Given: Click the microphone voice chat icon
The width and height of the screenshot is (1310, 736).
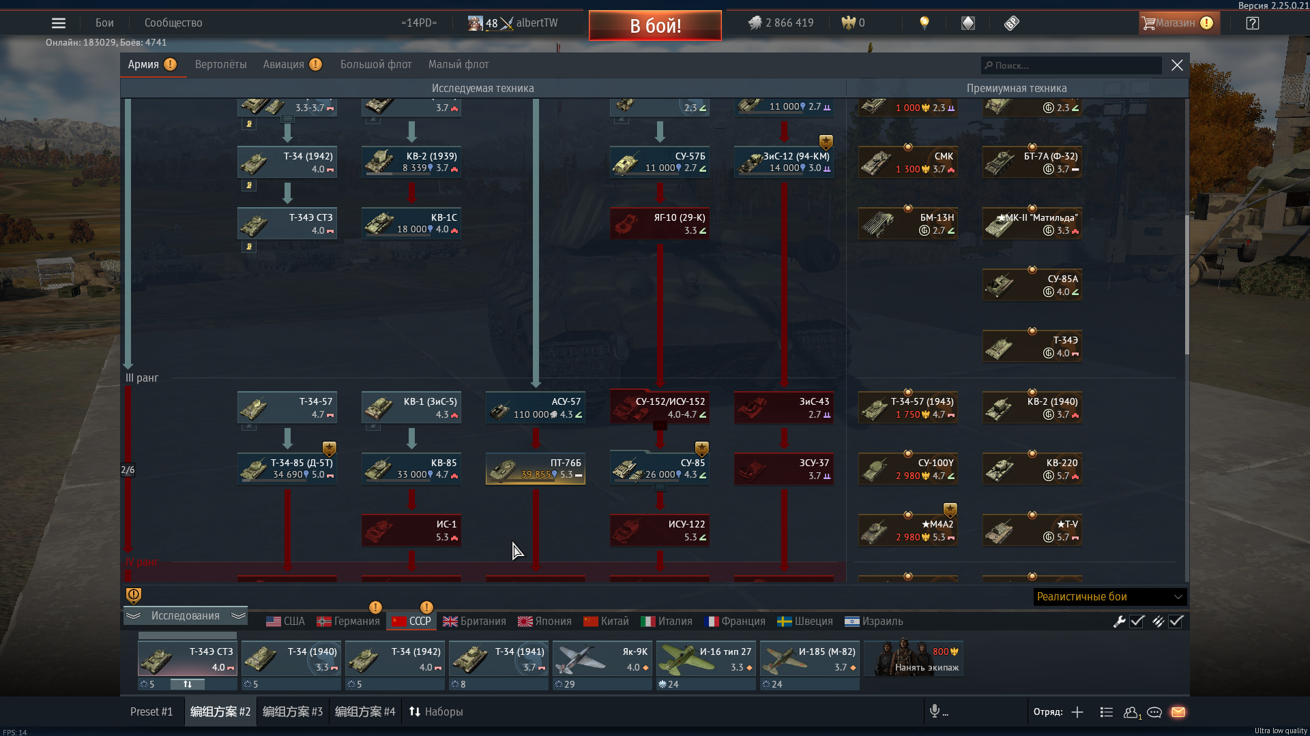Looking at the screenshot, I should point(935,711).
